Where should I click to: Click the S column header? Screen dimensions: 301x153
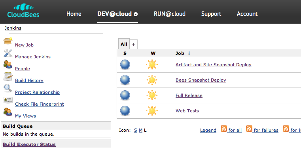pos(125,53)
